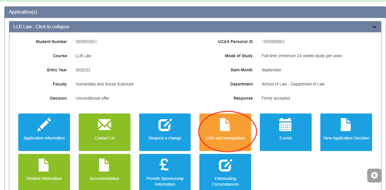This screenshot has width=386, height=190.
Task: Open the Provide Sponsorship Information tile
Action: coord(165,172)
